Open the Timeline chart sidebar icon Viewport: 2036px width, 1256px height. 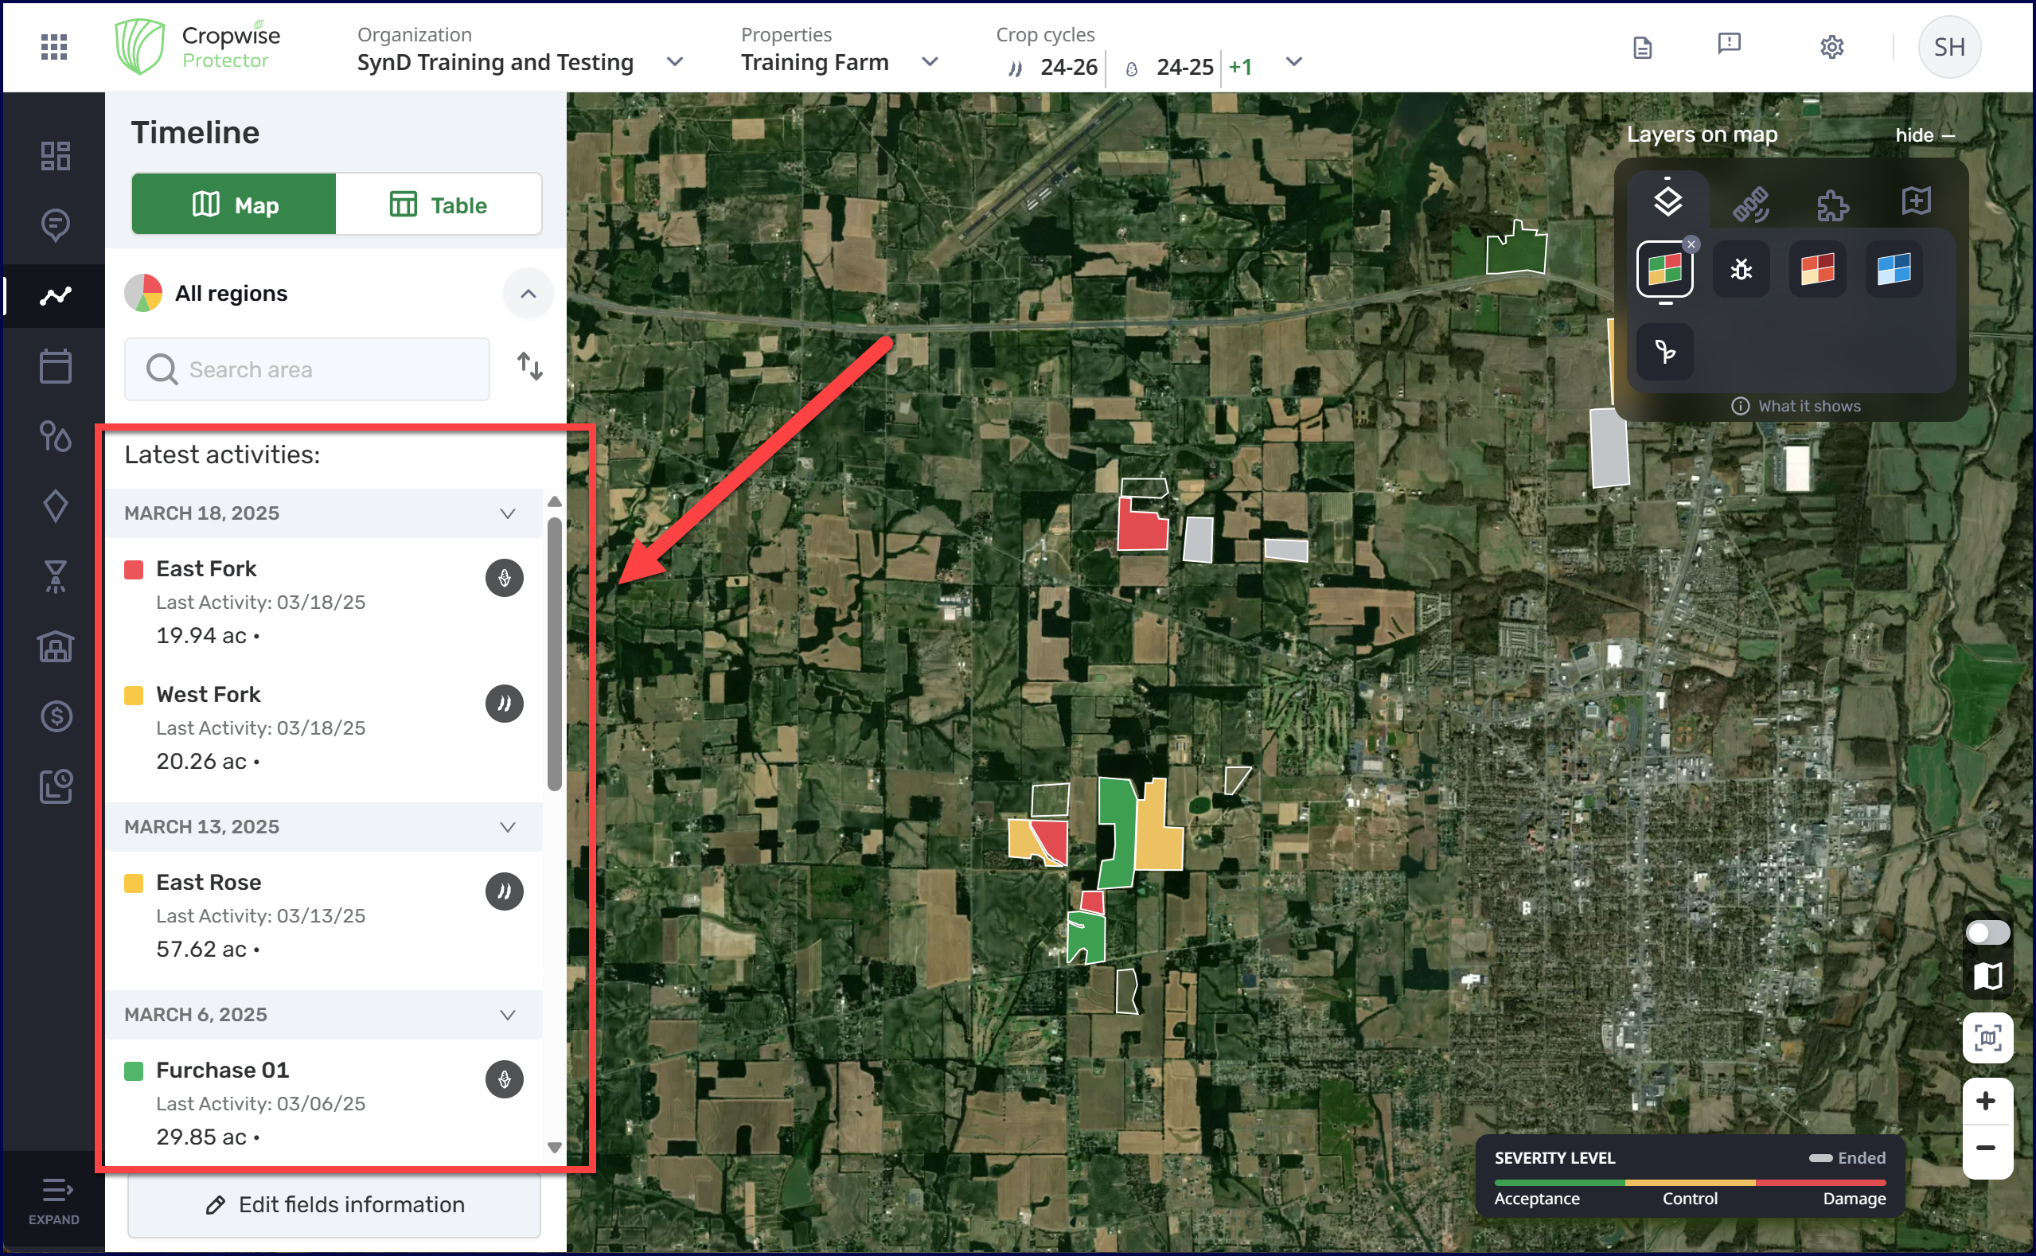(x=55, y=294)
